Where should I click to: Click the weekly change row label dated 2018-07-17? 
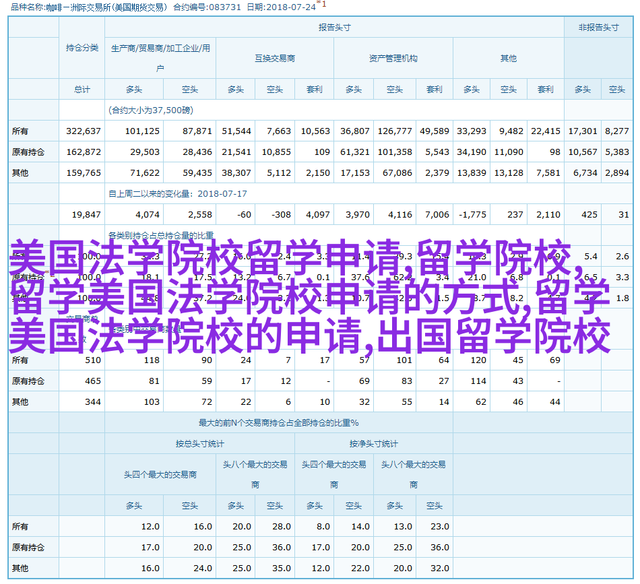pyautogui.click(x=178, y=194)
